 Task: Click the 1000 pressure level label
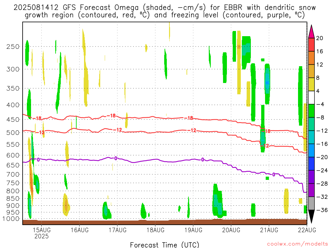point(11,219)
